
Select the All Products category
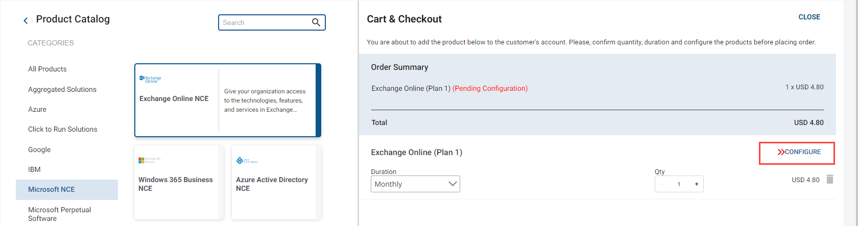47,69
